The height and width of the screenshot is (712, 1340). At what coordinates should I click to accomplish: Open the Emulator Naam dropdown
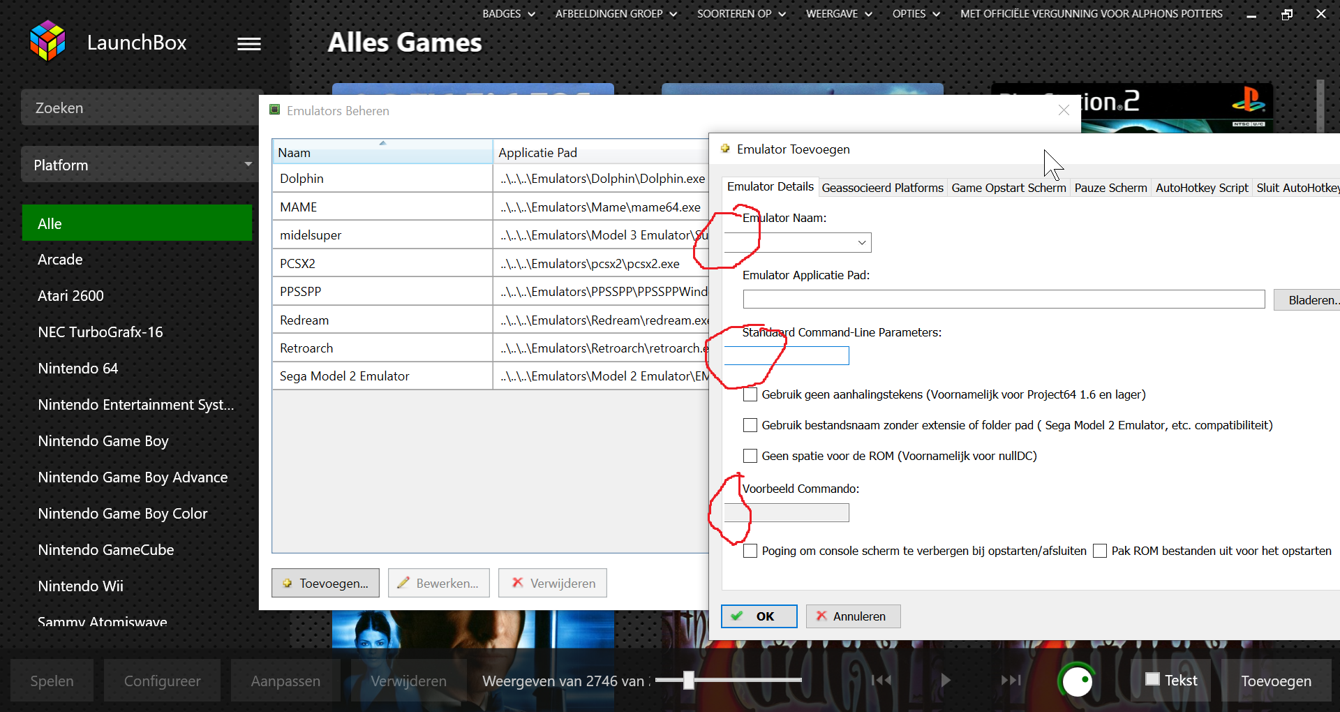(863, 242)
